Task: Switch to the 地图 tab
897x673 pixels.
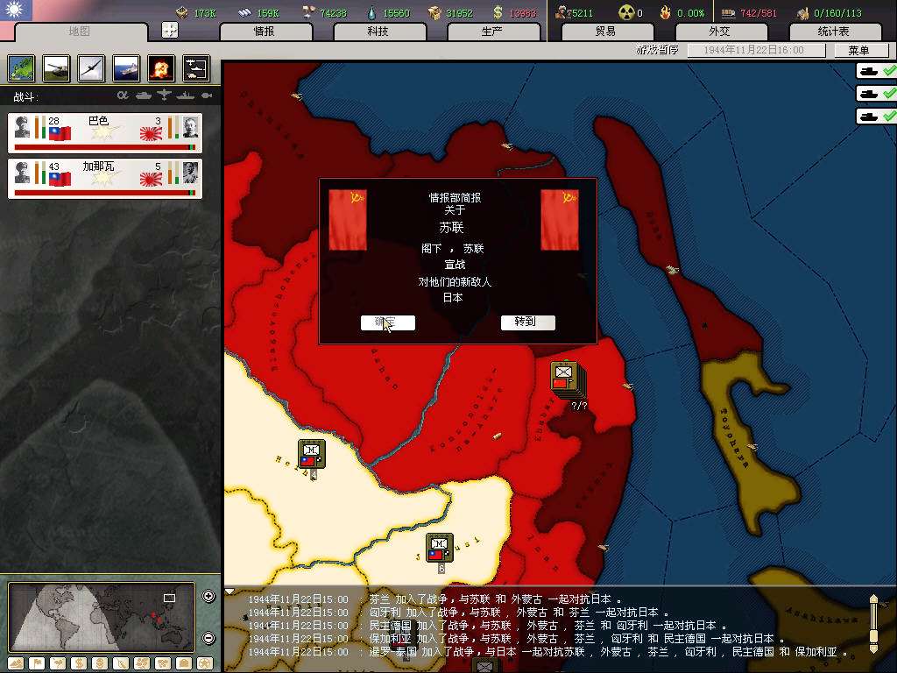Action: pos(80,32)
